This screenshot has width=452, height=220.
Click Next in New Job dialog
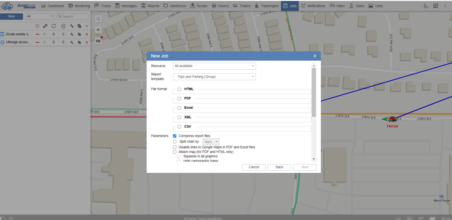[x=305, y=167]
